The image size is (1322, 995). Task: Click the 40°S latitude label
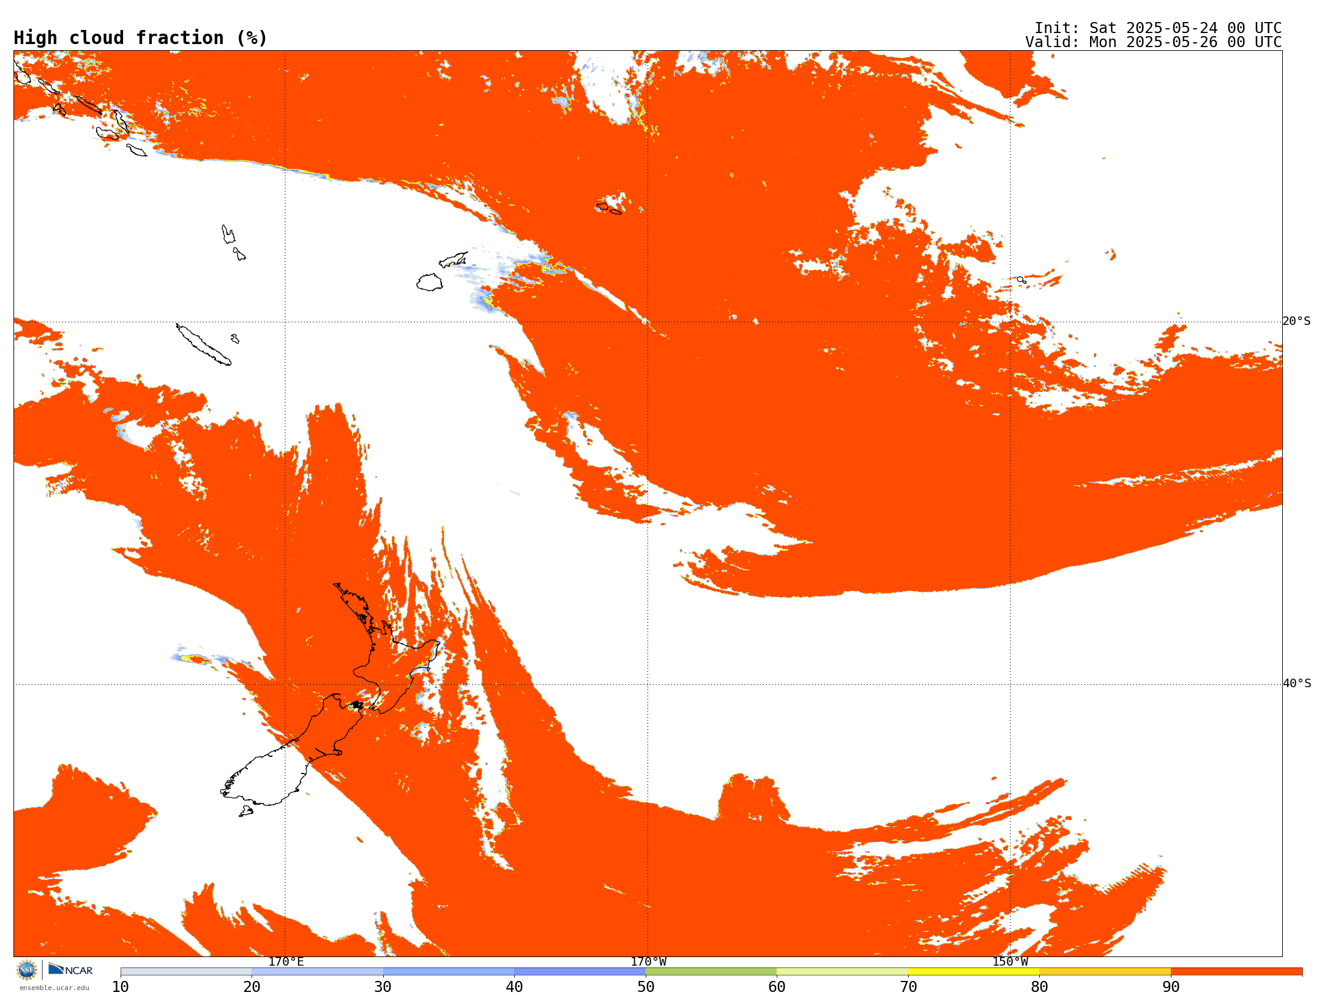click(1297, 684)
